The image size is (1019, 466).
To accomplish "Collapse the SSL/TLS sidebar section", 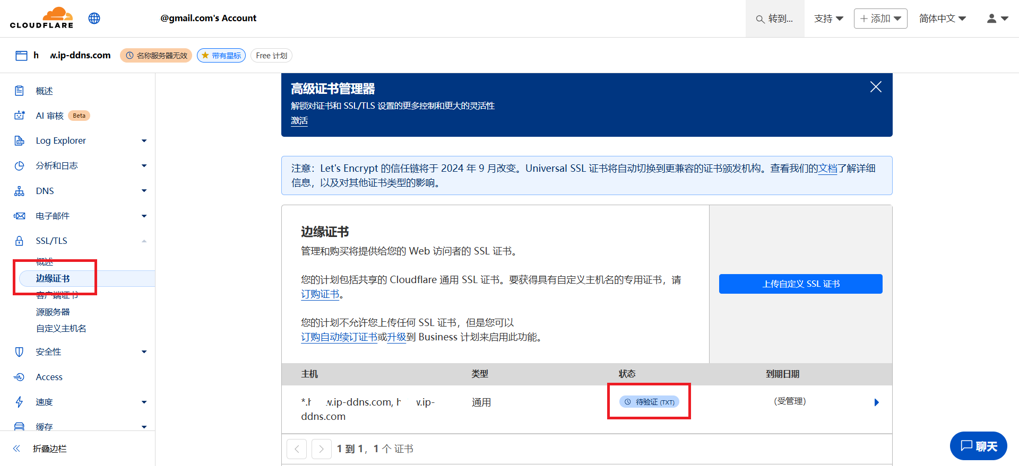I will coord(144,241).
